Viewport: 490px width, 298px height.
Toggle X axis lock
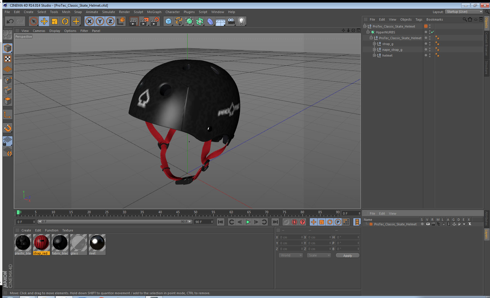(89, 21)
